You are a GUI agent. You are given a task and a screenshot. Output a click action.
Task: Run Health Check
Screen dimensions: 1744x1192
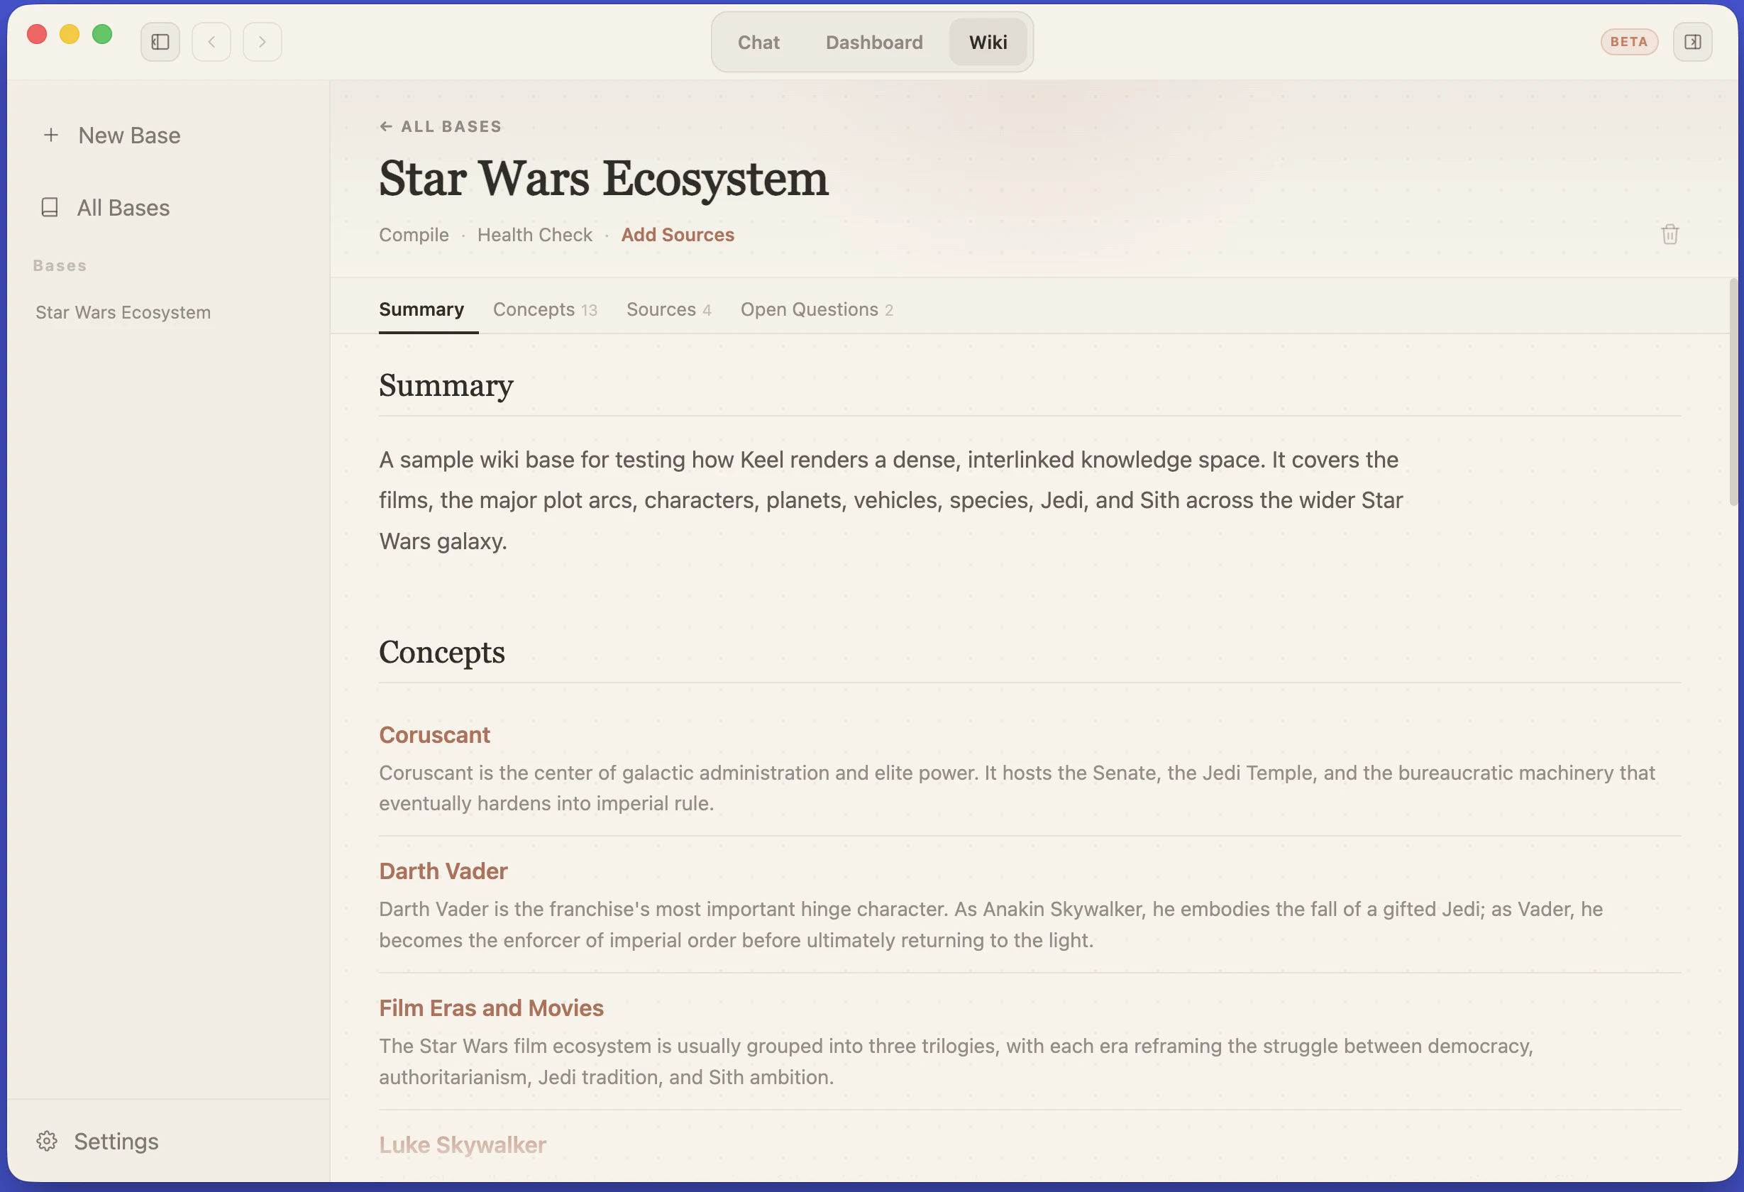click(x=534, y=235)
